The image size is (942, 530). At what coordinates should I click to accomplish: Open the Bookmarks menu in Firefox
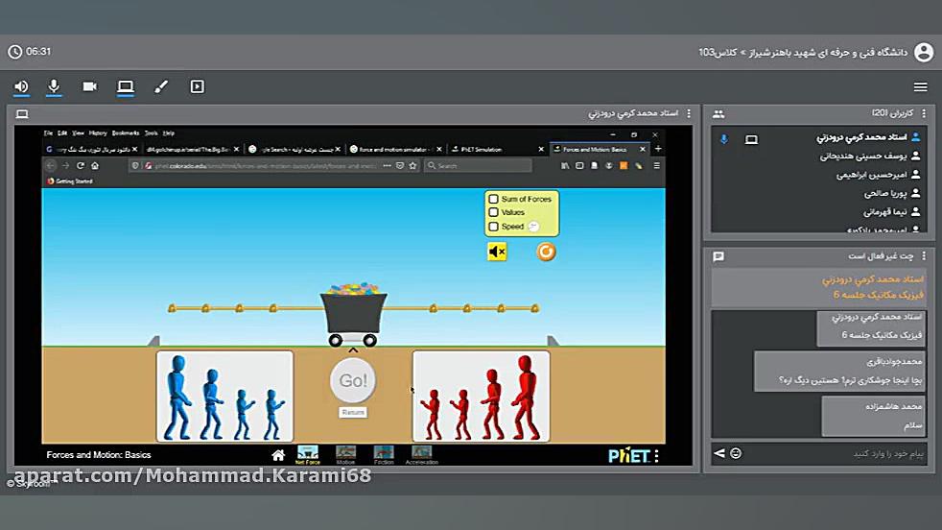point(126,132)
